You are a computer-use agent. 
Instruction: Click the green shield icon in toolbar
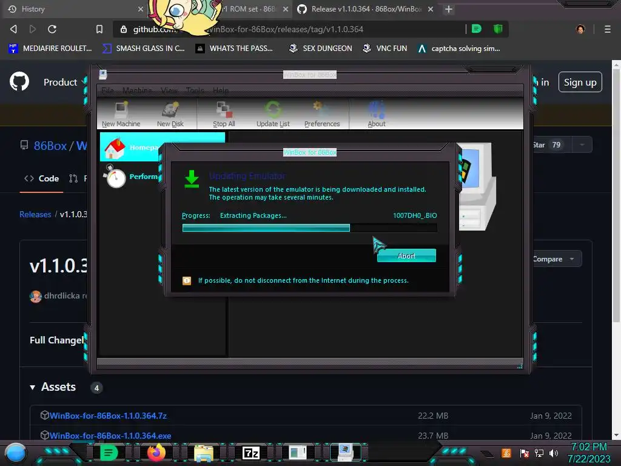tap(498, 29)
